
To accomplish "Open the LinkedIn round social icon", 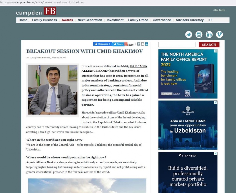I will tap(209, 34).
